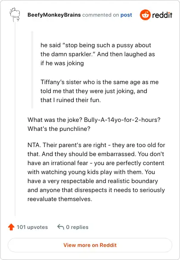The image size is (180, 260).
Task: Open the 0 replies label
Action: (x=77, y=227)
